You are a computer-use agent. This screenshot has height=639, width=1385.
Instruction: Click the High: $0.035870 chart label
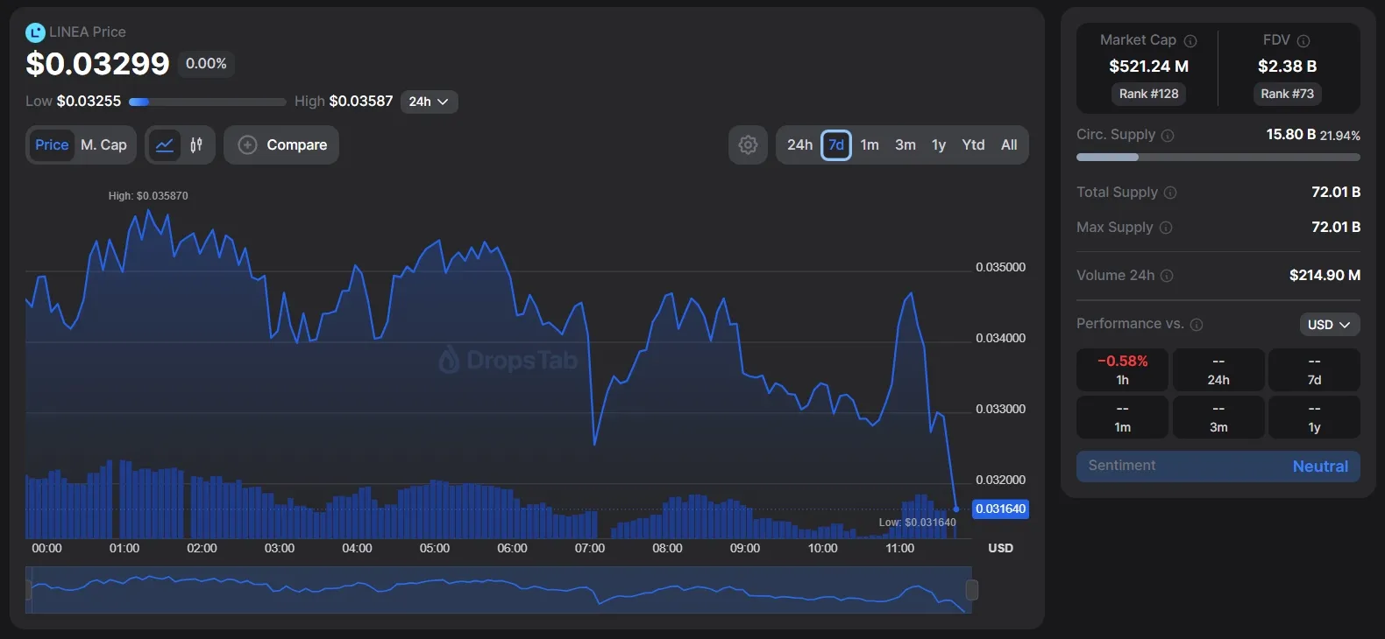148,196
